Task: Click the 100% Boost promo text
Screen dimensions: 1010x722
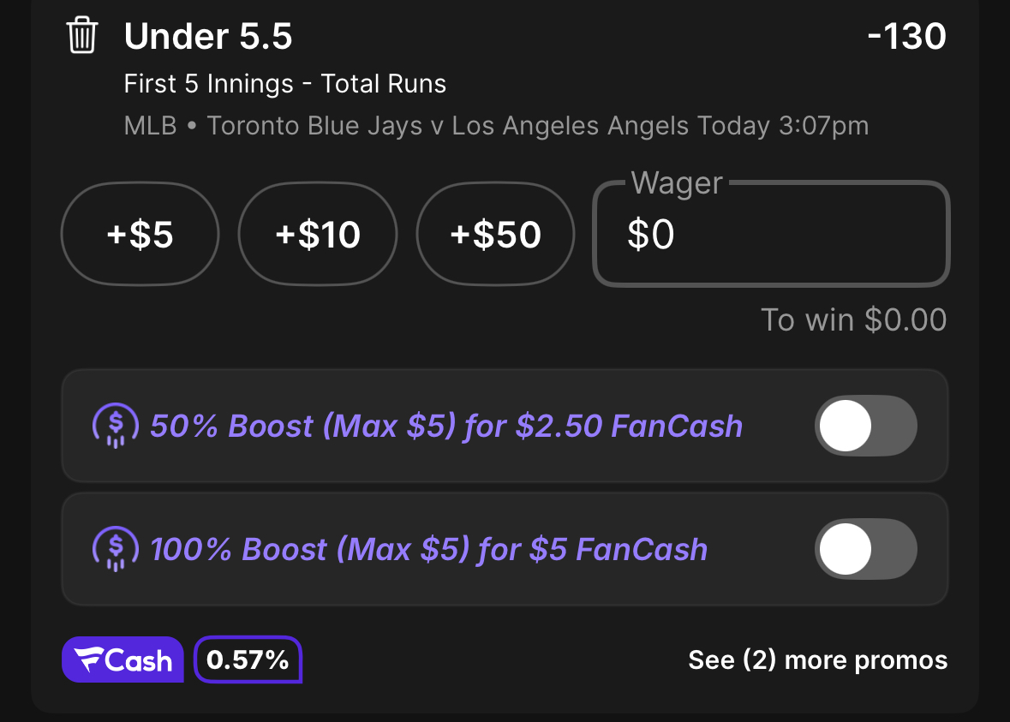Action: point(428,549)
